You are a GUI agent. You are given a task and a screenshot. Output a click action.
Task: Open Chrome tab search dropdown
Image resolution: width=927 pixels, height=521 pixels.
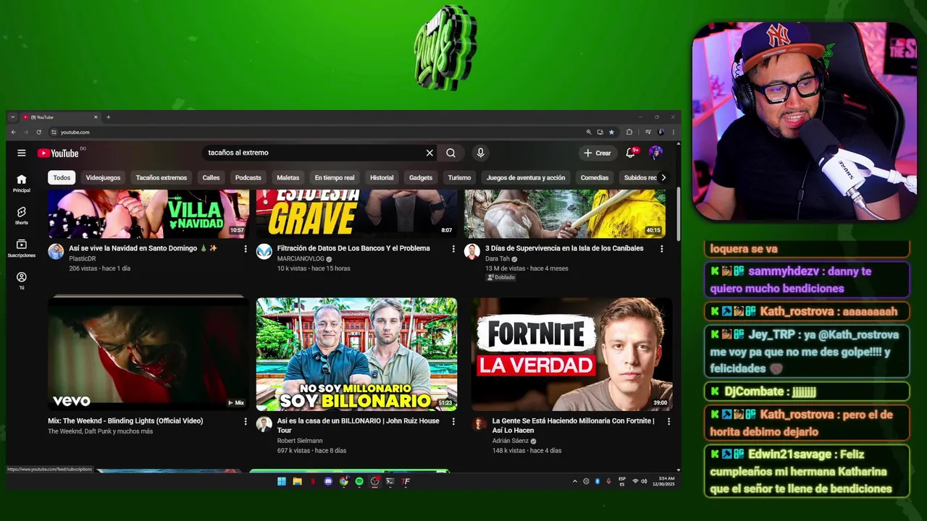(13, 117)
